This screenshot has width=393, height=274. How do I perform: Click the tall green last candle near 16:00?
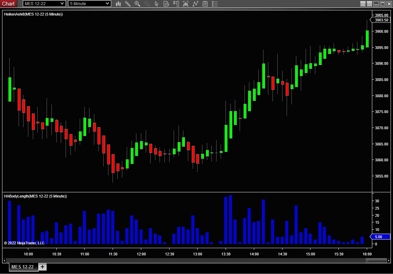coord(367,39)
